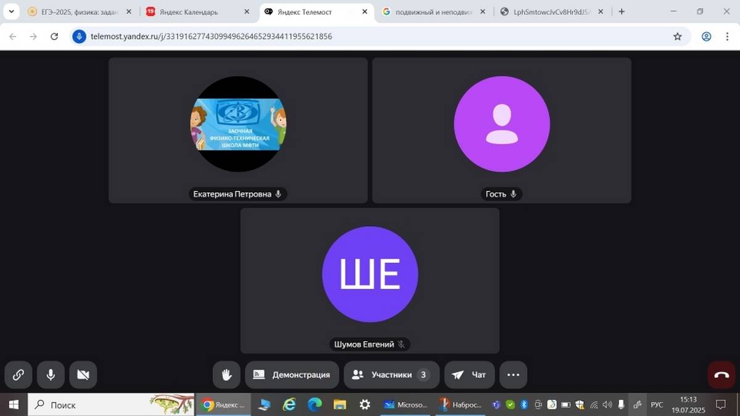This screenshot has height=416, width=740.
Task: Click the microphone permission indicator in the address bar
Action: pyautogui.click(x=79, y=36)
